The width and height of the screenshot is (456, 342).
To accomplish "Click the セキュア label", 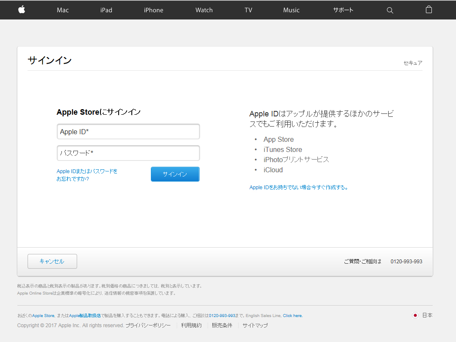I will (413, 63).
